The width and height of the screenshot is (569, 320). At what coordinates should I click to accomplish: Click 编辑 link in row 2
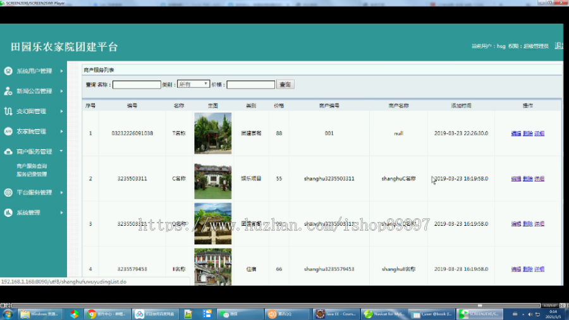click(x=516, y=178)
